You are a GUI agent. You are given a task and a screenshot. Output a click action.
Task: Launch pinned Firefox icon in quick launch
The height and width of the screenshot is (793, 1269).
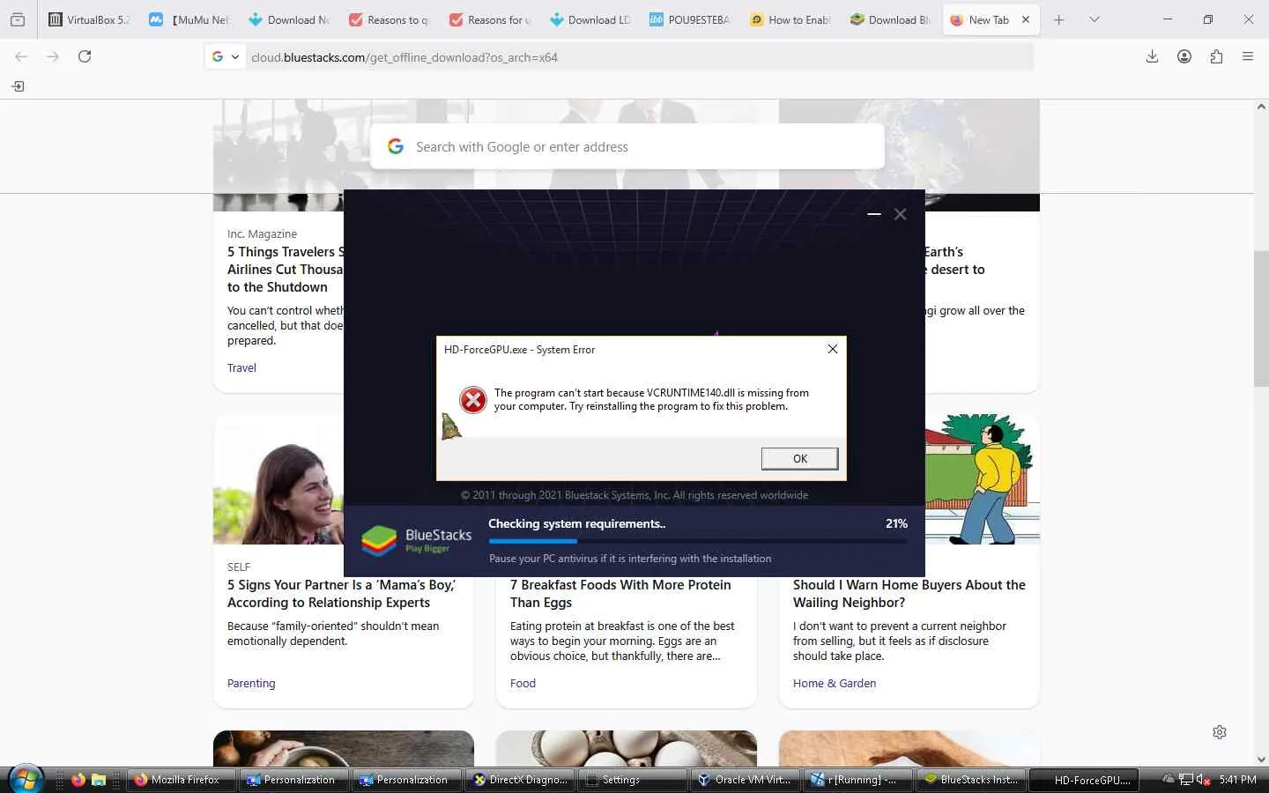tap(78, 780)
